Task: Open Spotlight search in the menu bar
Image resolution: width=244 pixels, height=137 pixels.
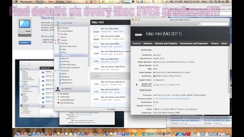Action: point(211,2)
